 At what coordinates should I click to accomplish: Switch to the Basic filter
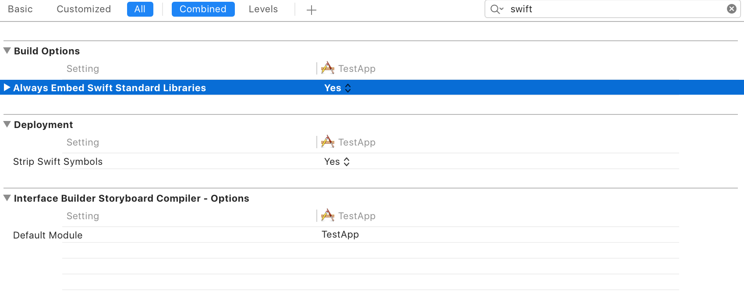click(x=20, y=9)
